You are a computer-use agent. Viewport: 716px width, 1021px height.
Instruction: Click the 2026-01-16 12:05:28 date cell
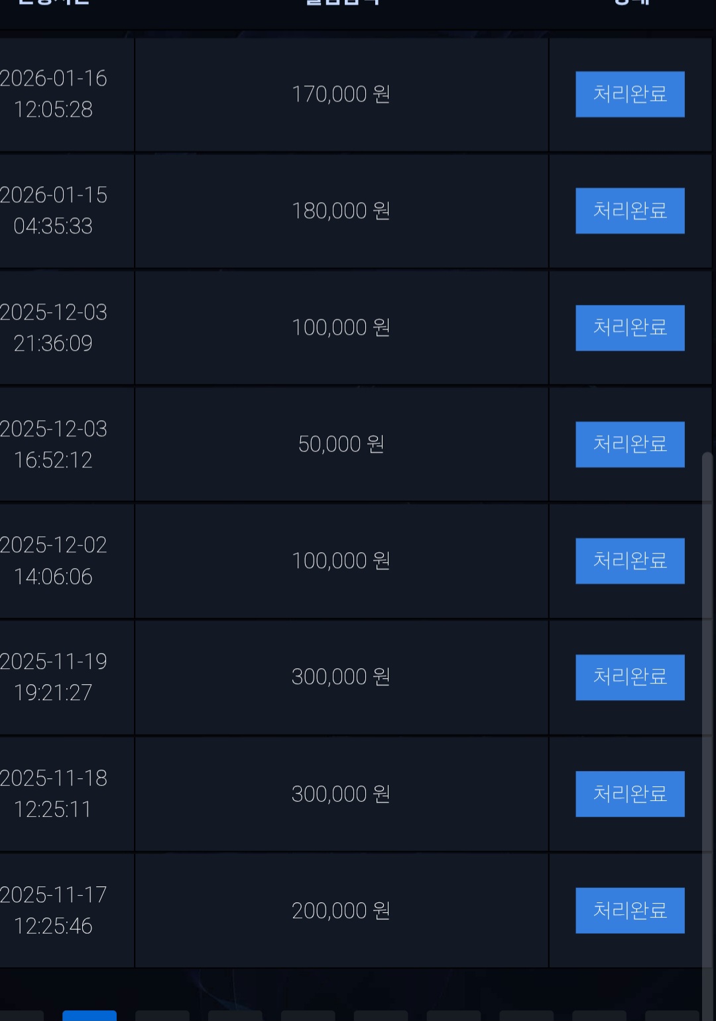[54, 94]
